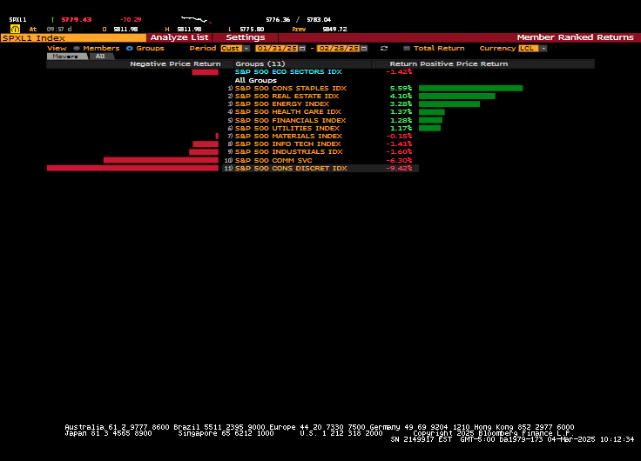Click the SPXL1 ticker label at top
This screenshot has height=461, width=641.
click(18, 20)
